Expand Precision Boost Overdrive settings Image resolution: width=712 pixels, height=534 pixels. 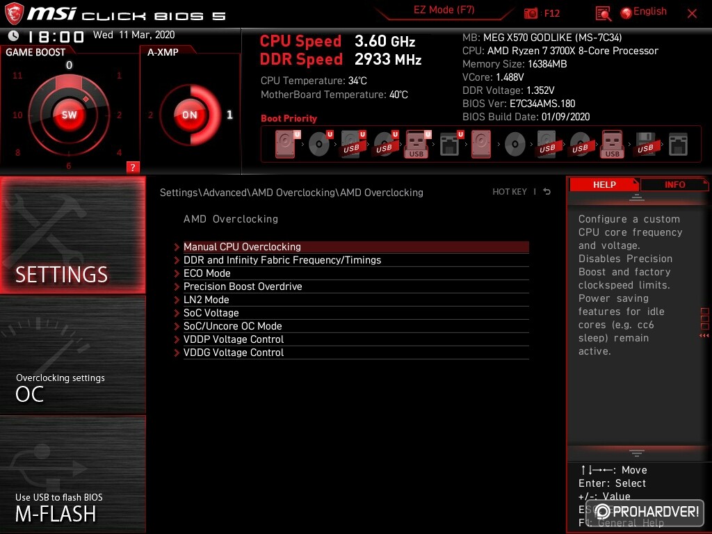tap(356, 286)
